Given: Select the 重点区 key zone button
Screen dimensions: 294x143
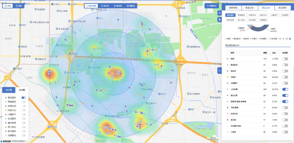Looking at the screenshot, I should pyautogui.click(x=118, y=6).
